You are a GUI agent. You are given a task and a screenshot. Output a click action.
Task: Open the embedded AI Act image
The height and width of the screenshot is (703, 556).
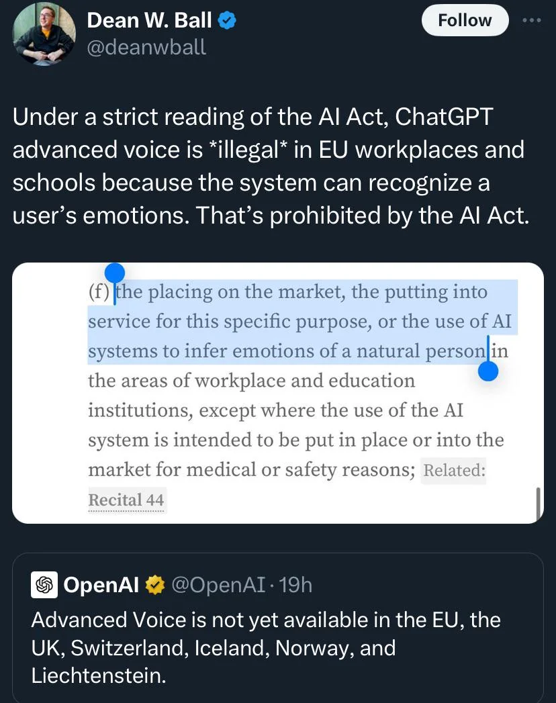(x=278, y=393)
